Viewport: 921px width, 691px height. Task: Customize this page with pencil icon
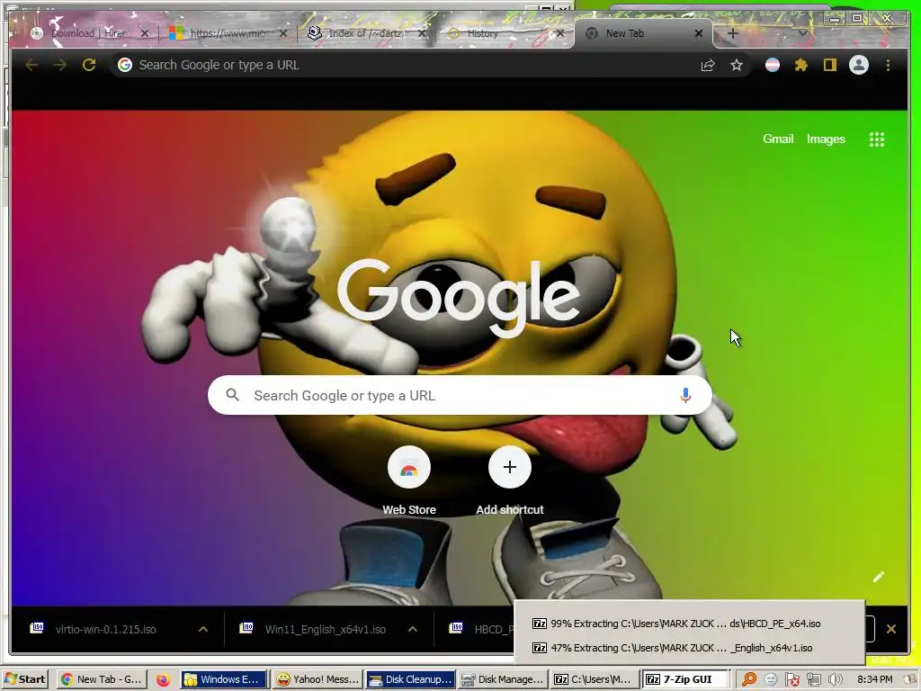[x=879, y=577]
